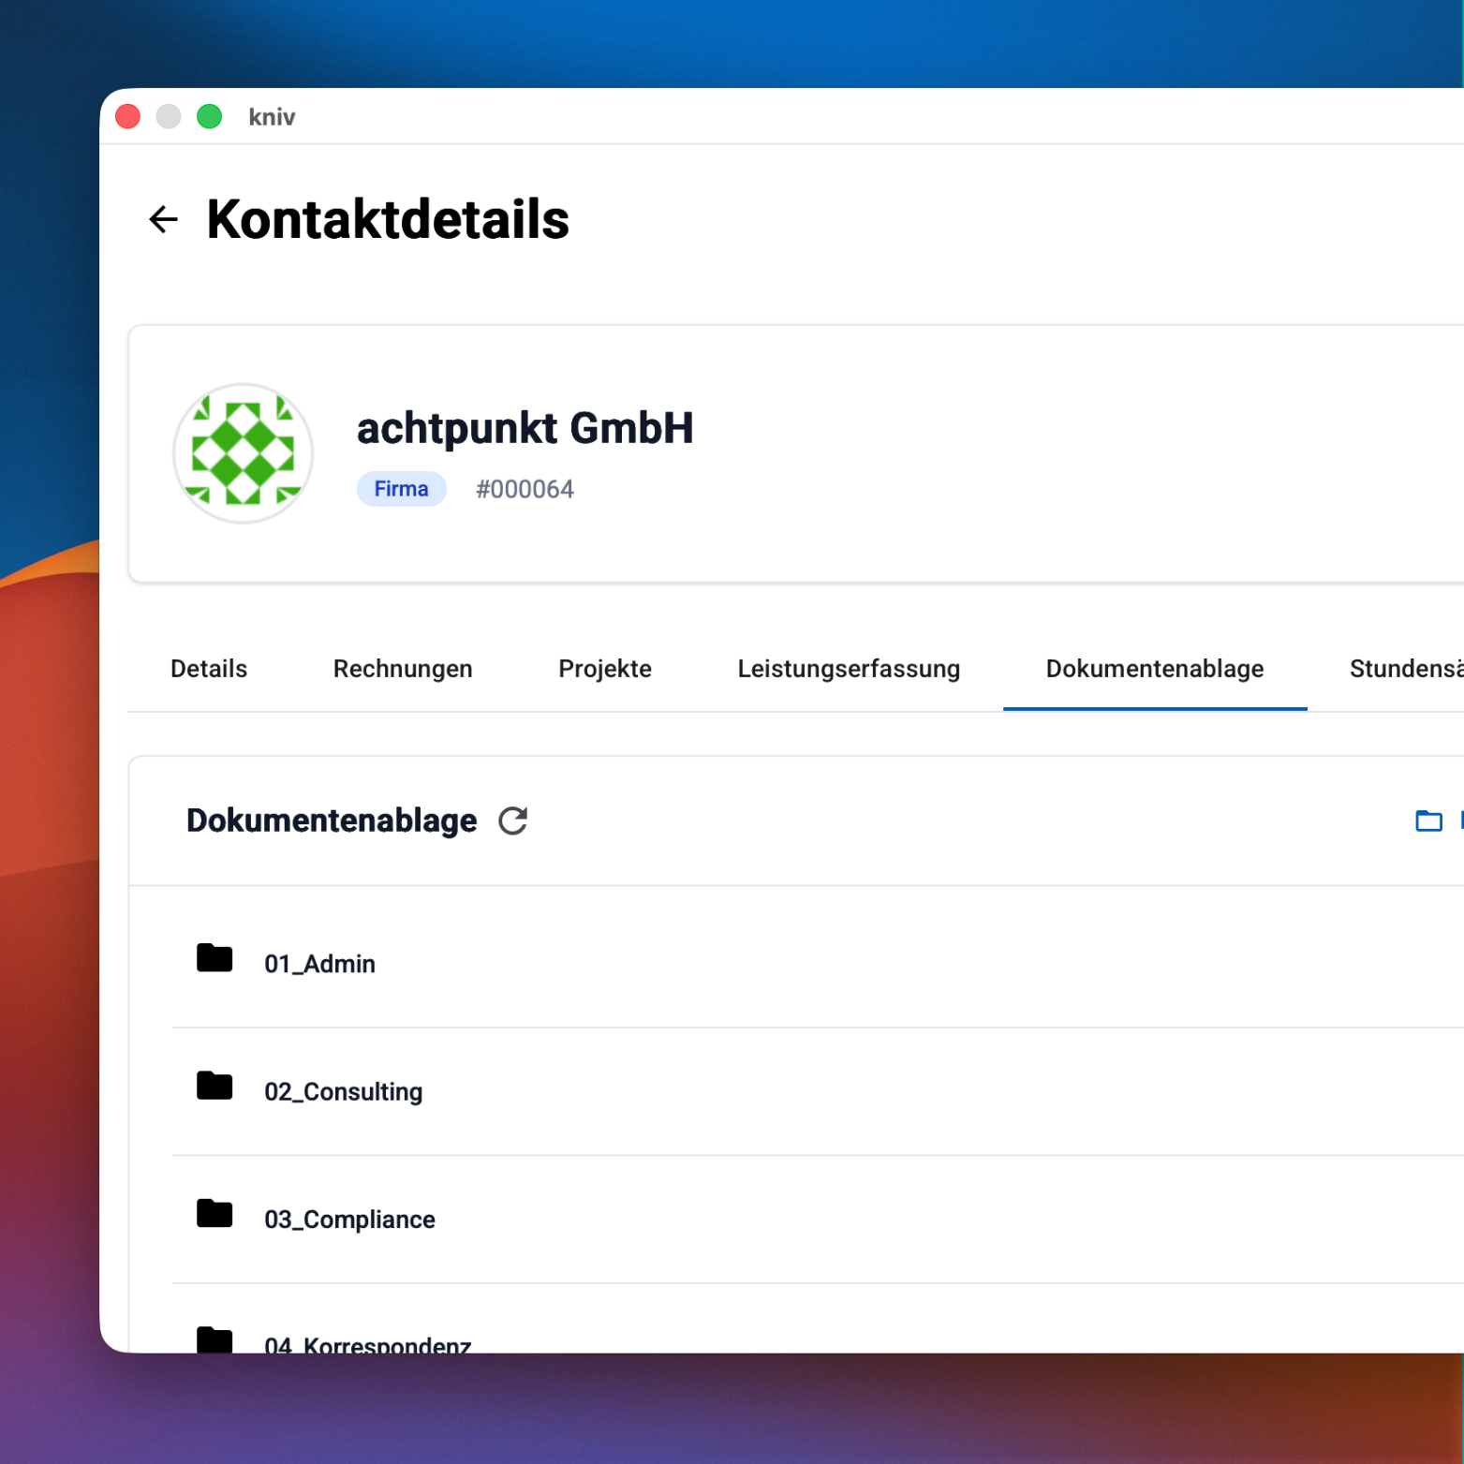Image resolution: width=1464 pixels, height=1464 pixels.
Task: Click the Firma type badge
Action: [401, 488]
